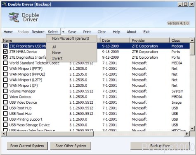Click horizontal scrollbar right arrow
Screen dimensions: 196x155
point(187,134)
